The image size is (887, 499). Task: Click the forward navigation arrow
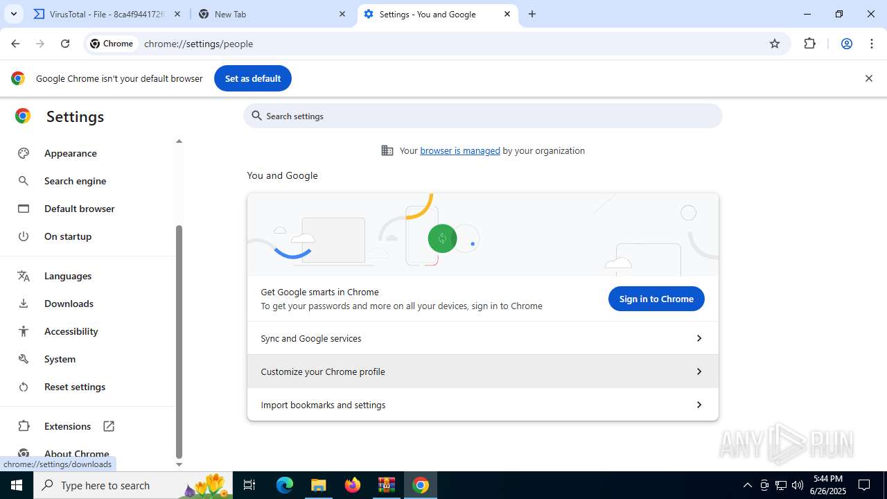click(40, 44)
